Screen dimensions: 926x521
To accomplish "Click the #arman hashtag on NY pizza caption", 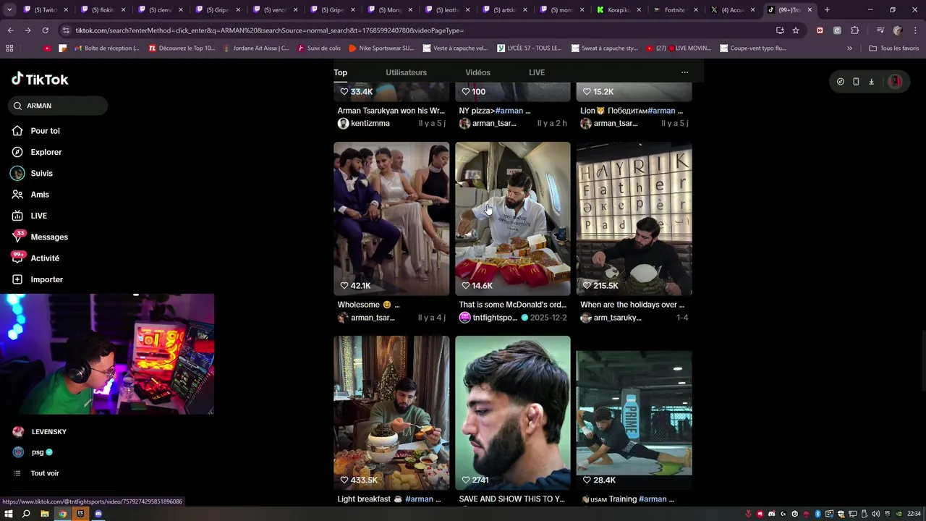I will 509,111.
